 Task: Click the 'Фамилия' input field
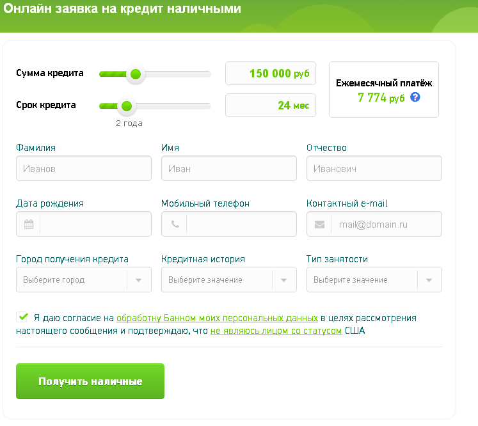click(x=83, y=169)
